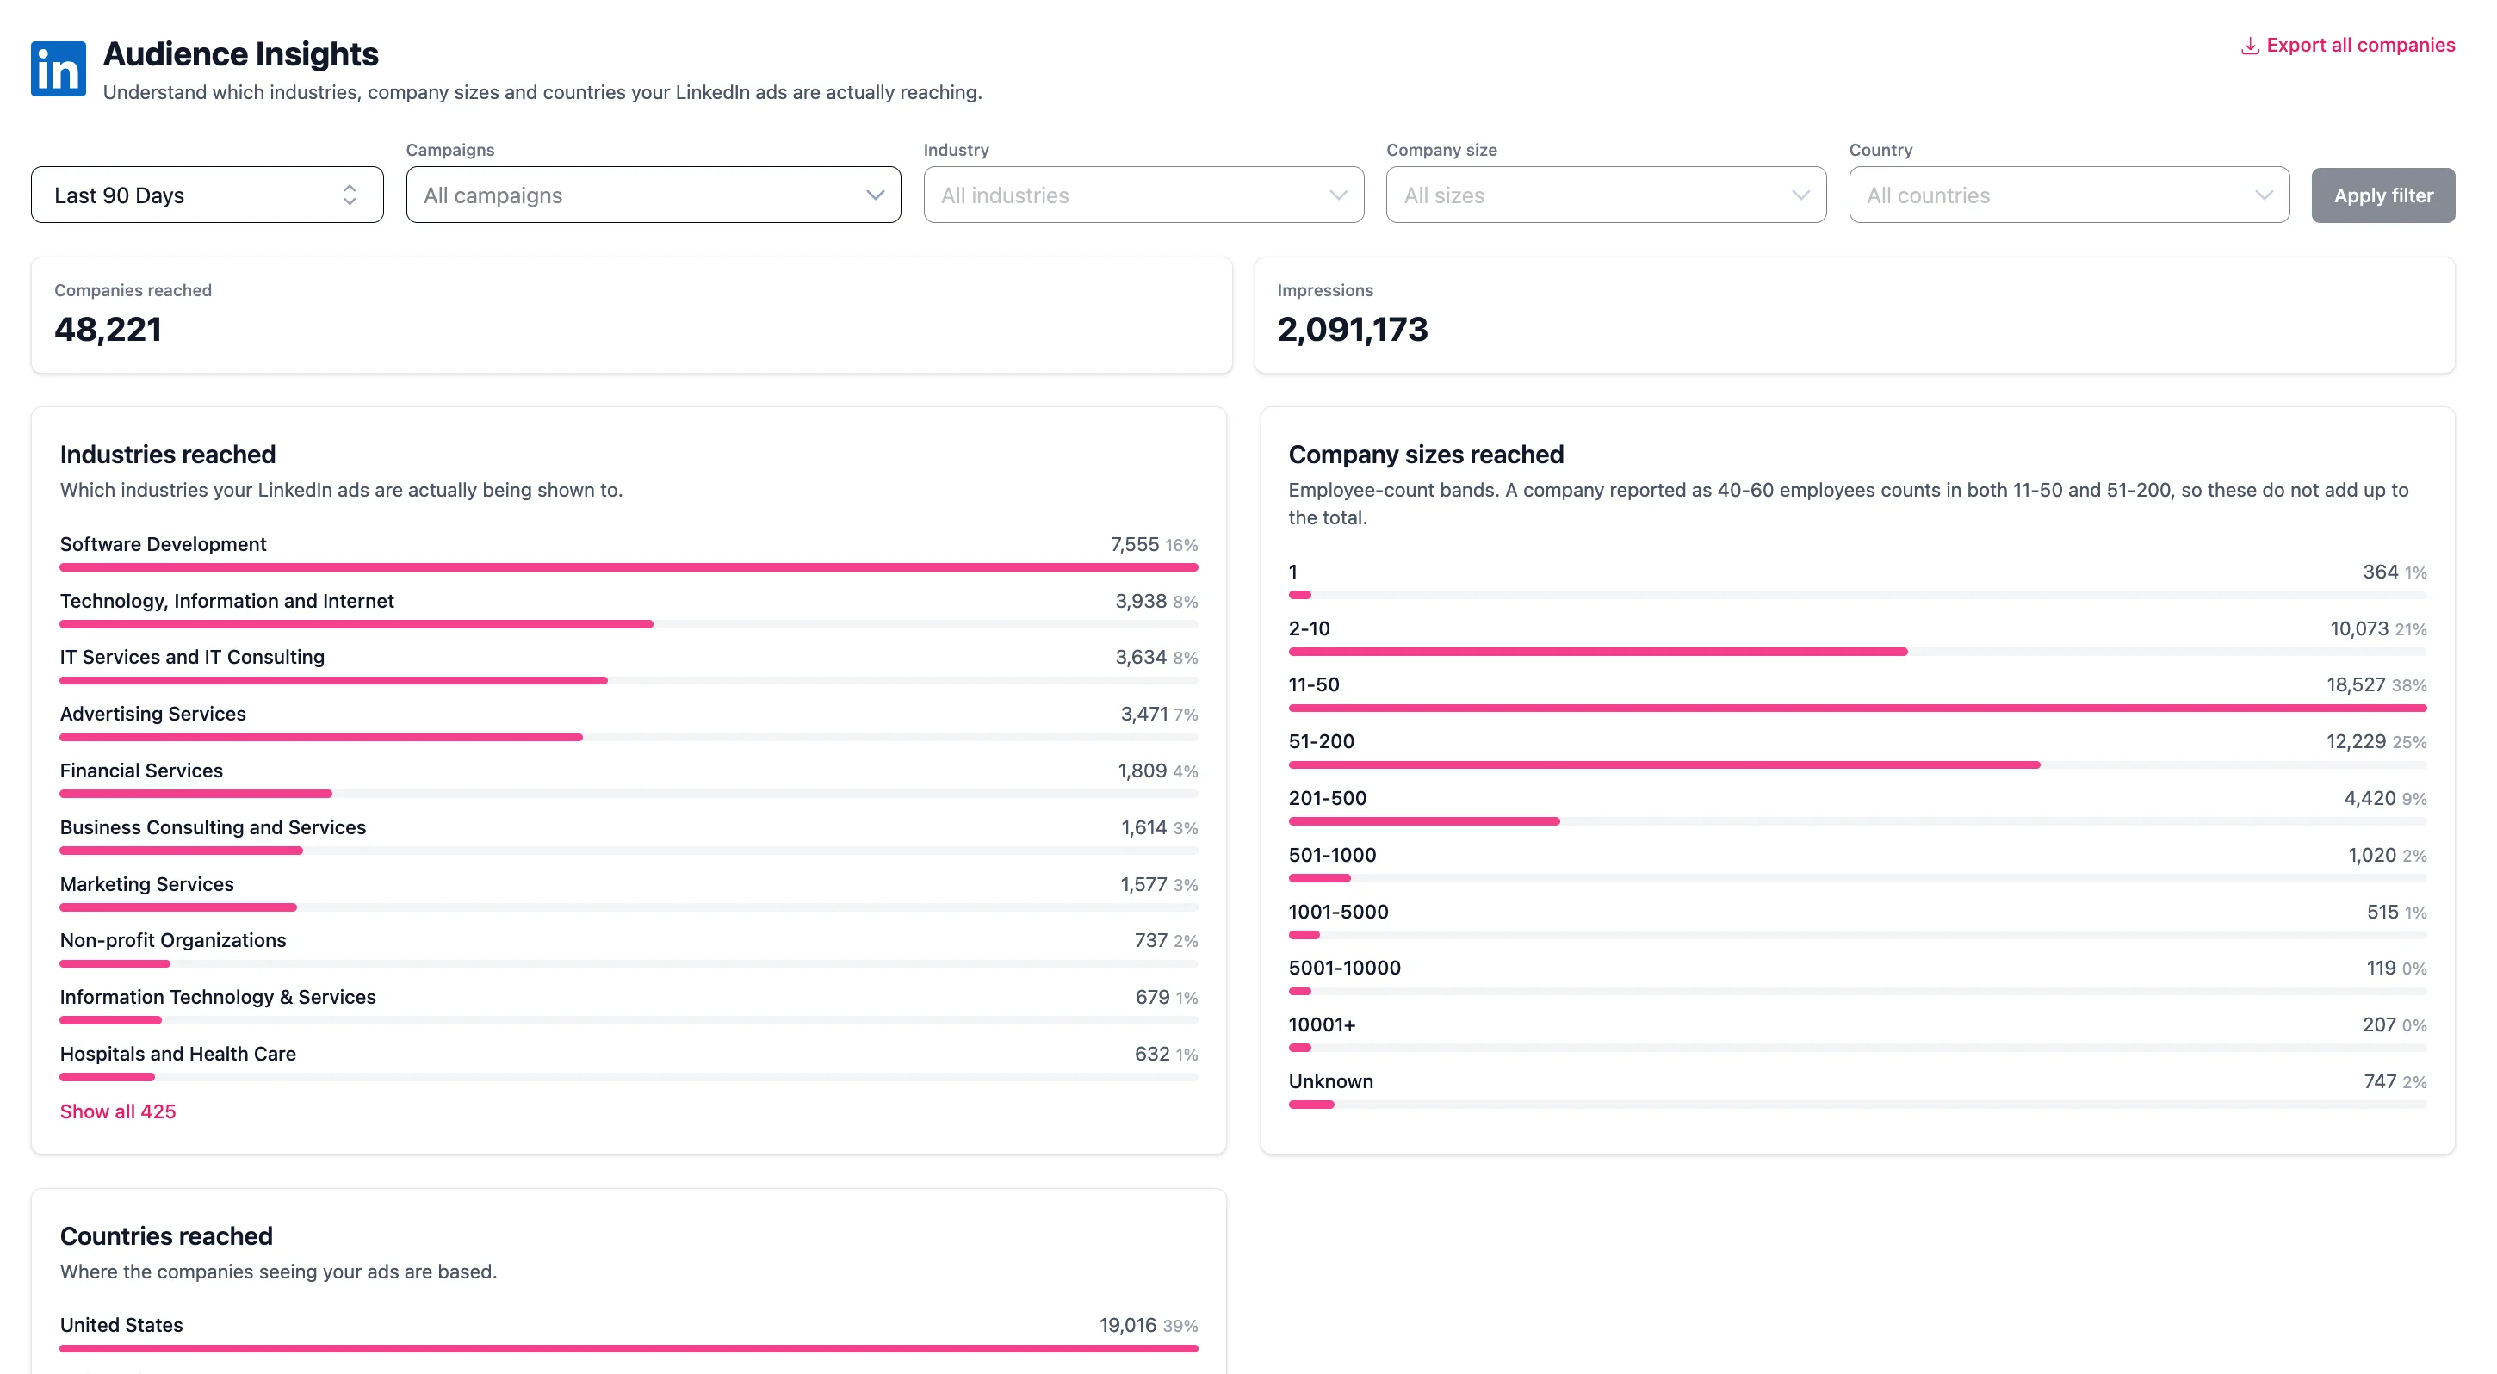Open the All campaigns dropdown

point(654,195)
